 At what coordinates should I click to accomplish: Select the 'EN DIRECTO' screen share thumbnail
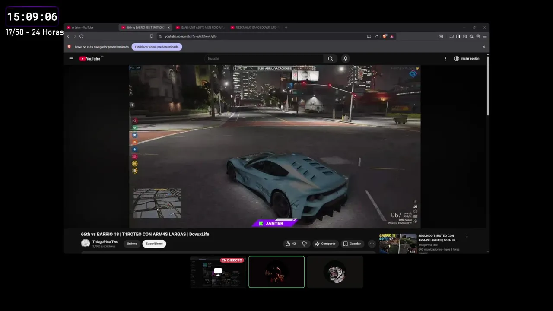[218, 272]
